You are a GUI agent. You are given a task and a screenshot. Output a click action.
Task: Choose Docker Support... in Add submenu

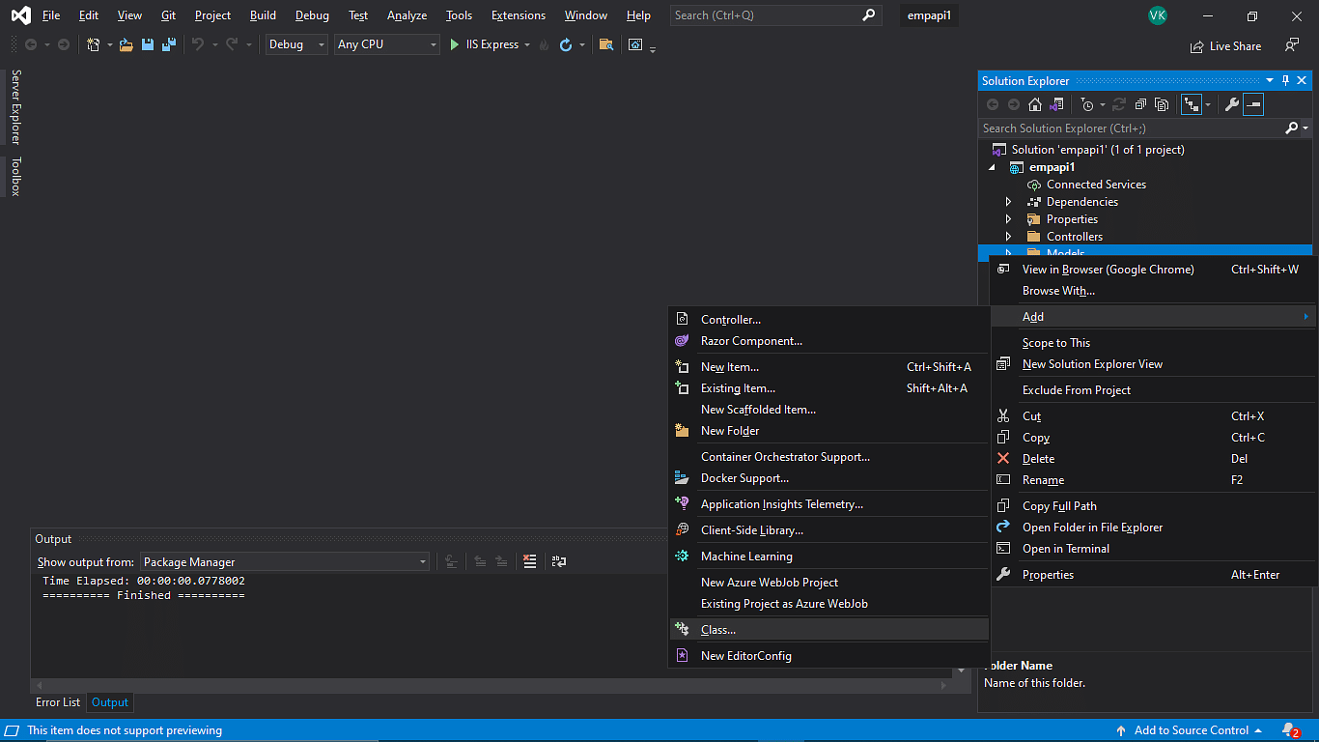829,478
